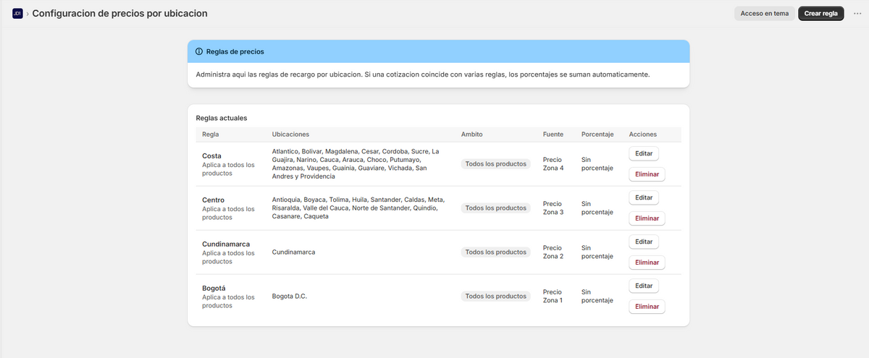
Task: Delete the Bogotá rule
Action: click(x=647, y=307)
